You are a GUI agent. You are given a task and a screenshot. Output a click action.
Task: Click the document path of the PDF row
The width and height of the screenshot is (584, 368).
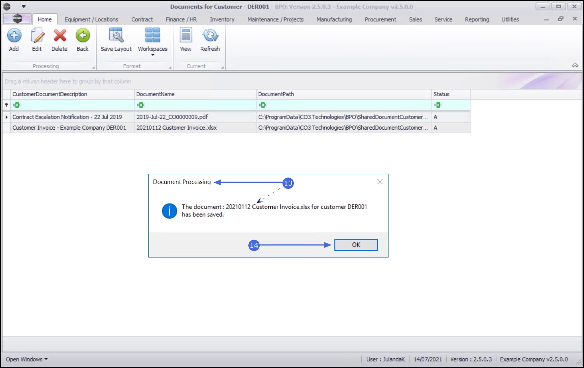344,117
